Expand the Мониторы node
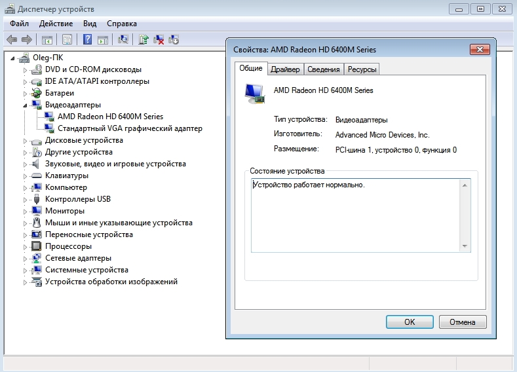Screen dimensions: 517x372 25,211
